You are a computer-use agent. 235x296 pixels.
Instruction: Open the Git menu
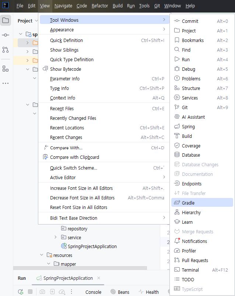pos(157,6)
